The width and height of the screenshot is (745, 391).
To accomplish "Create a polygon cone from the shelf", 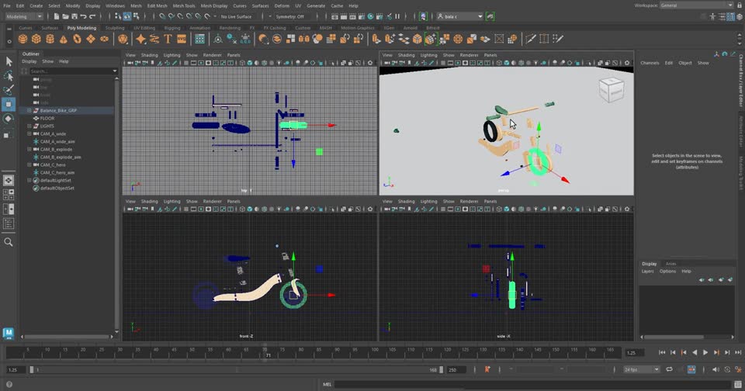I will click(x=63, y=39).
